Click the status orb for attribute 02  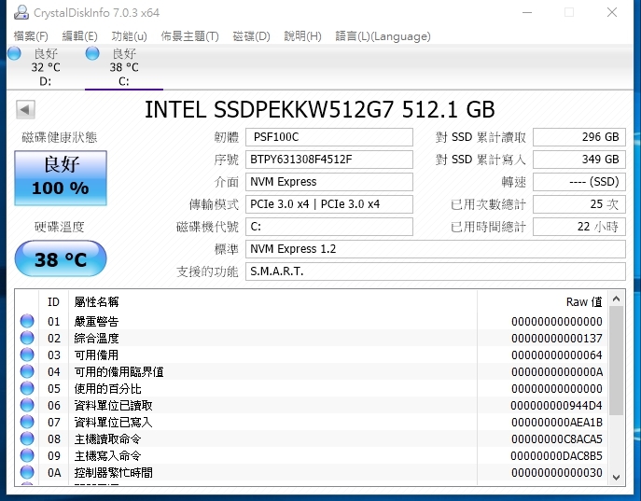point(27,338)
